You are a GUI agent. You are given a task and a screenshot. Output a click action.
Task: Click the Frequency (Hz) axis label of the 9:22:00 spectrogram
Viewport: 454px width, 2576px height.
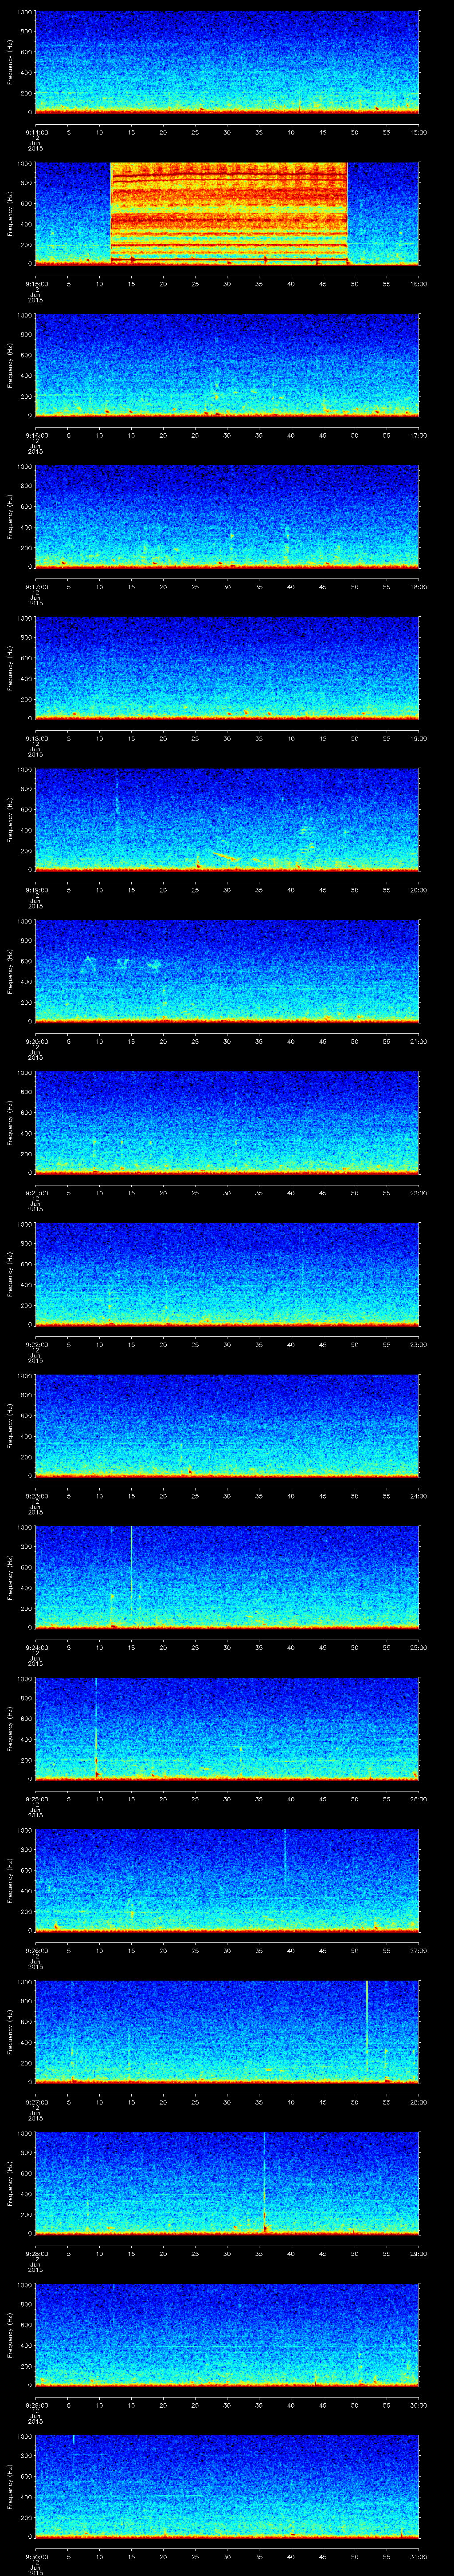(10, 1273)
